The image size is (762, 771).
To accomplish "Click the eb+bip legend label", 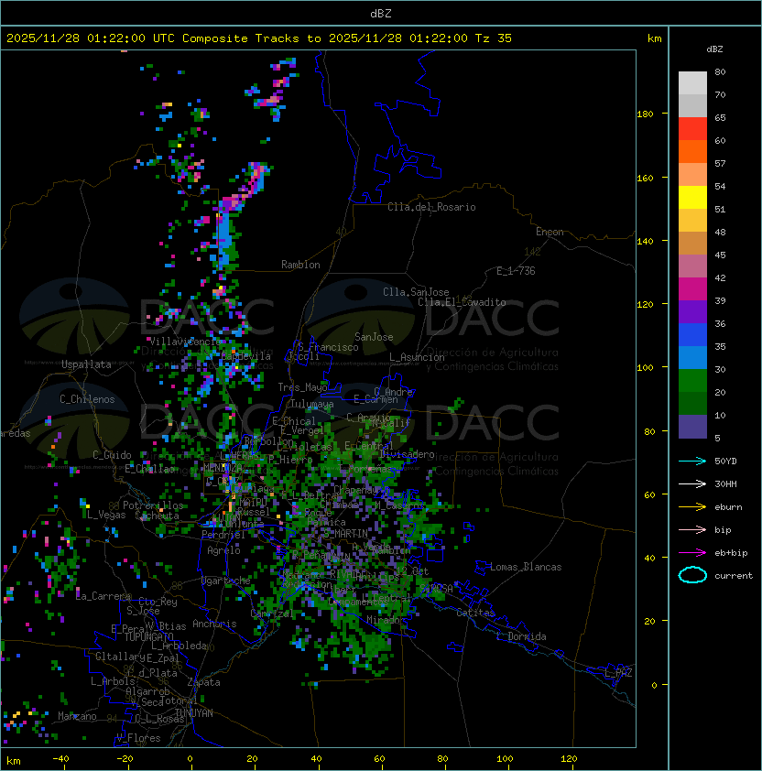I will coord(731,553).
